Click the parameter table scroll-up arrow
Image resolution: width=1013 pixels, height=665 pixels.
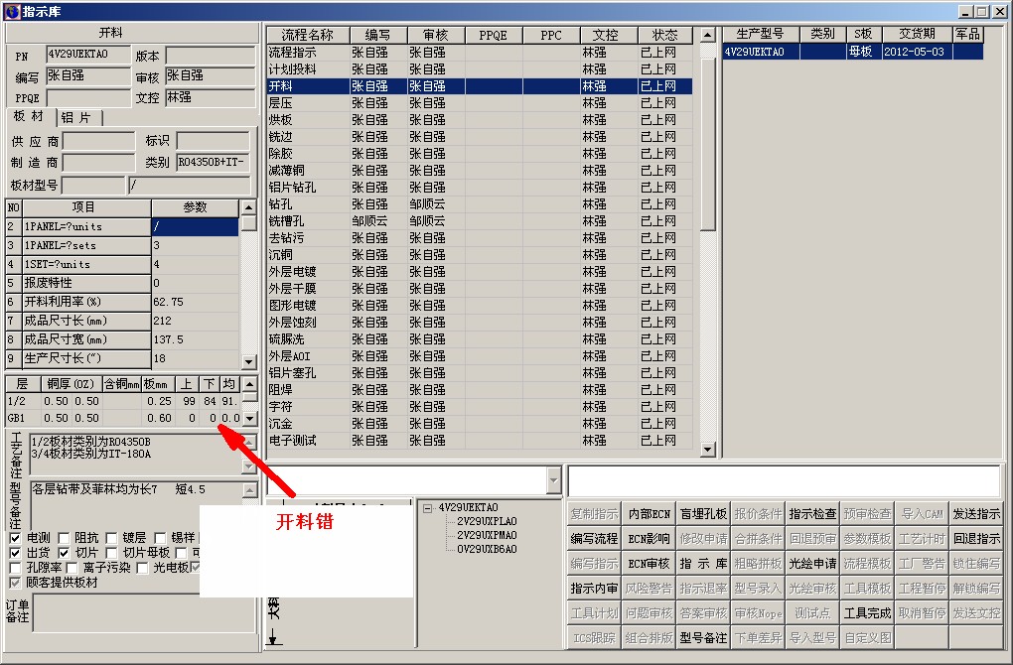tap(248, 207)
